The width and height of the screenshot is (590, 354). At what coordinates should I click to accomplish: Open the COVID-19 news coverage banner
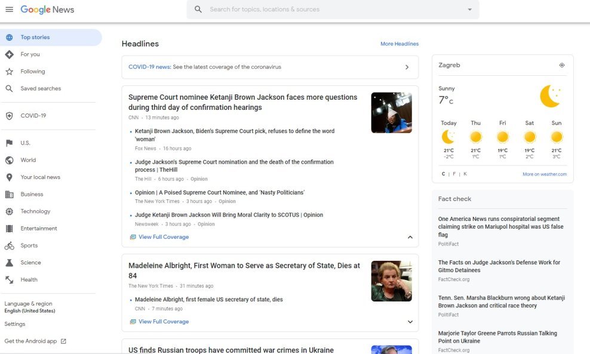[x=270, y=67]
